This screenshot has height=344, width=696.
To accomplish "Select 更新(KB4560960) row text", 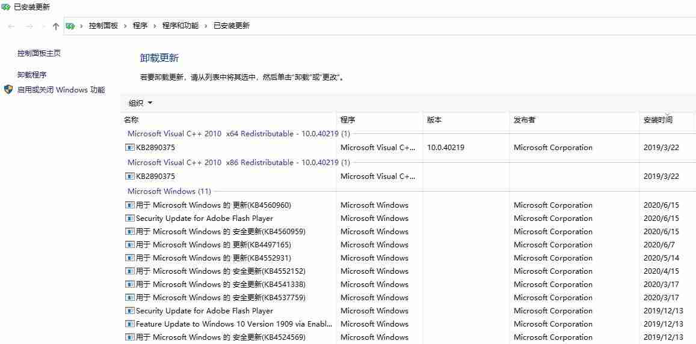I will pyautogui.click(x=214, y=205).
